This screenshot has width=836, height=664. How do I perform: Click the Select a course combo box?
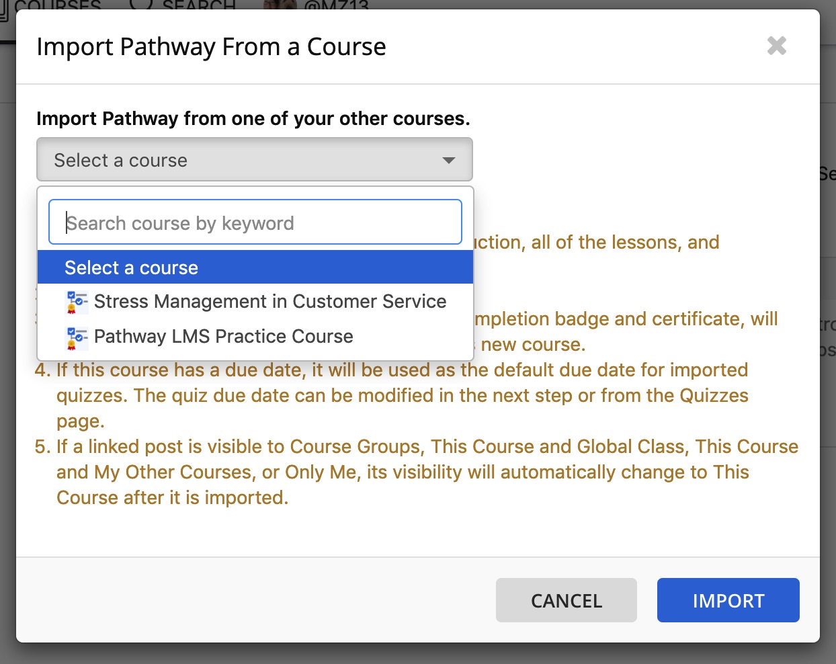point(255,160)
